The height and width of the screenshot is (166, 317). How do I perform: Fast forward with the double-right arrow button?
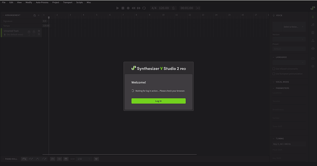tap(139, 8)
